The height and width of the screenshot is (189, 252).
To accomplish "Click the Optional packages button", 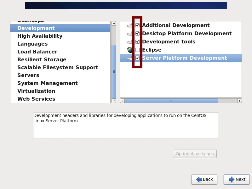I will tap(195, 154).
